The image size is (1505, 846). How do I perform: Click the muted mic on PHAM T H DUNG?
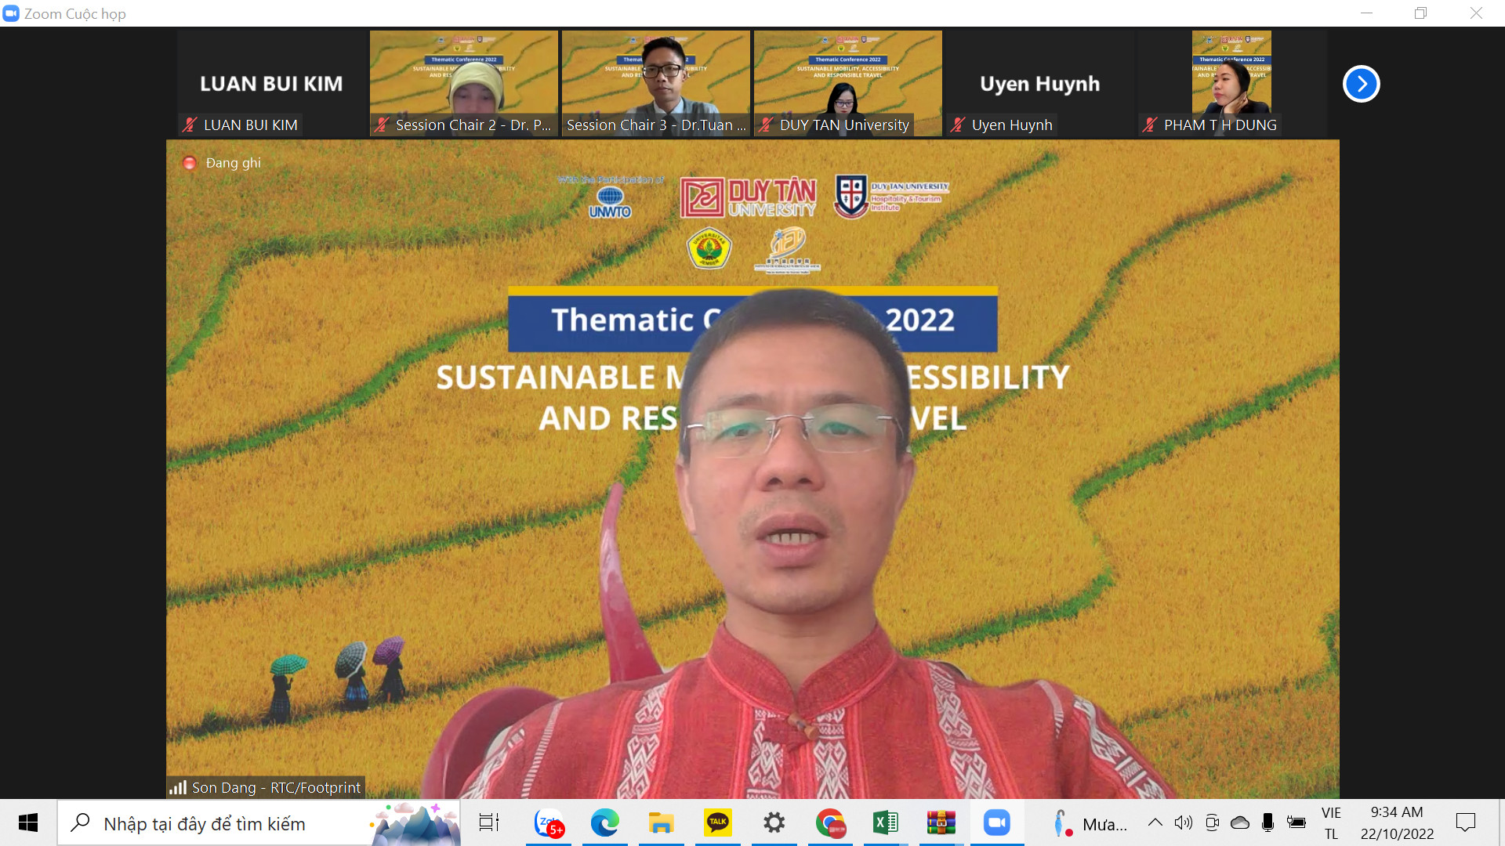[1149, 125]
